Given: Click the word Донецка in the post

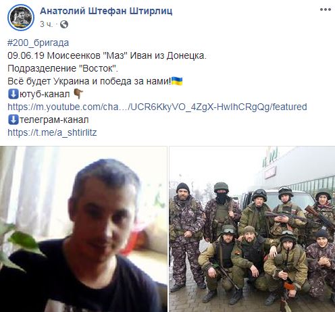Looking at the screenshot, I should 186,55.
